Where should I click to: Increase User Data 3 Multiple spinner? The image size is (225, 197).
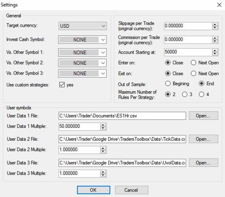(x=103, y=172)
